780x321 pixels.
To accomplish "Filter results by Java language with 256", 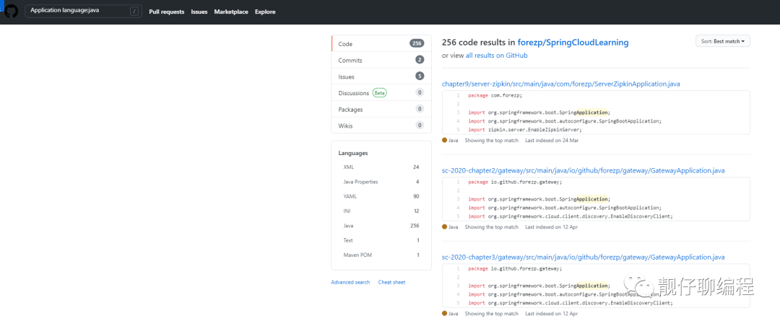I will 381,226.
